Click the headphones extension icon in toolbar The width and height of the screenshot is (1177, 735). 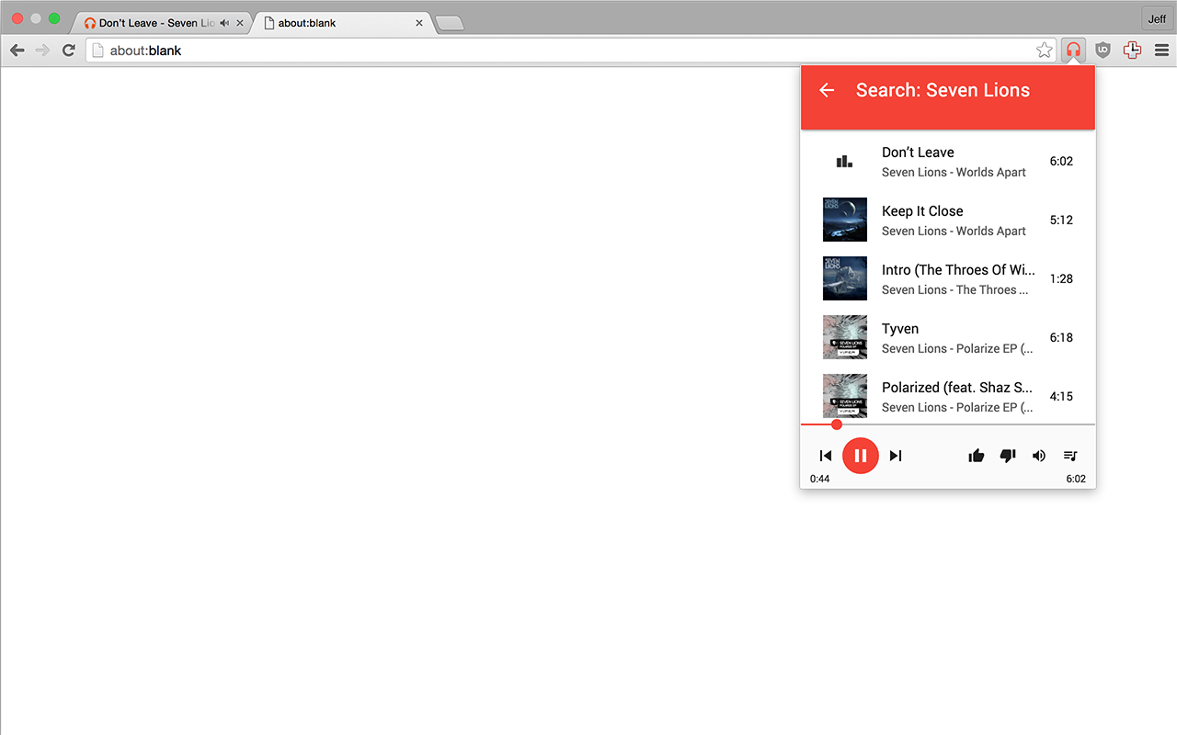(1073, 51)
